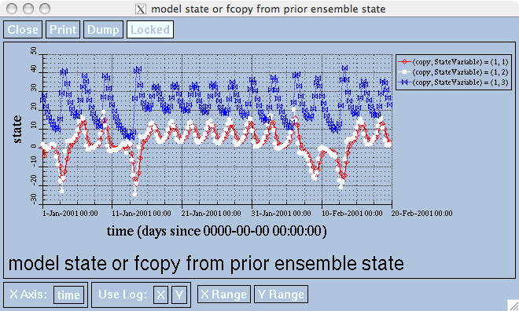Viewport: 519px width, 311px height.
Task: Click the white square legend marker
Action: (404, 72)
